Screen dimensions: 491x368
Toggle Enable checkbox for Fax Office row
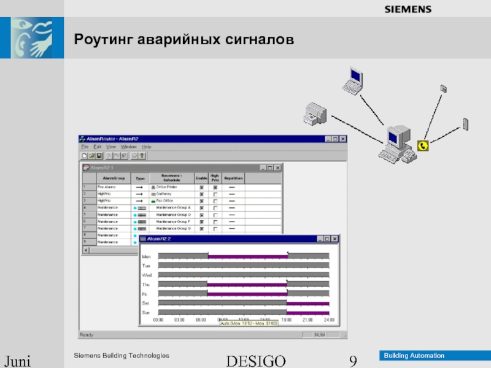tap(202, 201)
